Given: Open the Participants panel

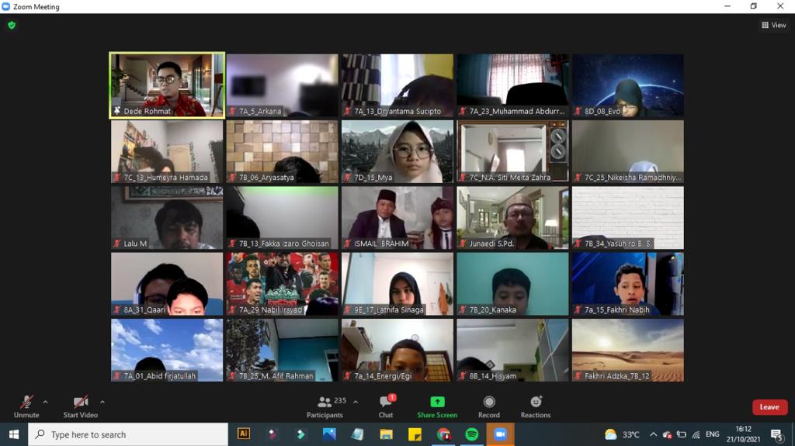Looking at the screenshot, I should (x=325, y=406).
